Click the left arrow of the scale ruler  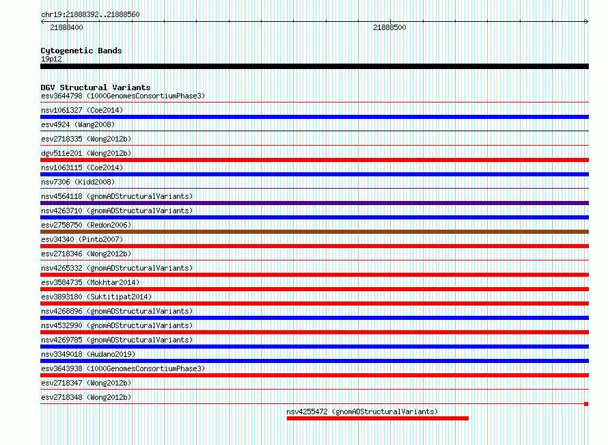point(42,22)
